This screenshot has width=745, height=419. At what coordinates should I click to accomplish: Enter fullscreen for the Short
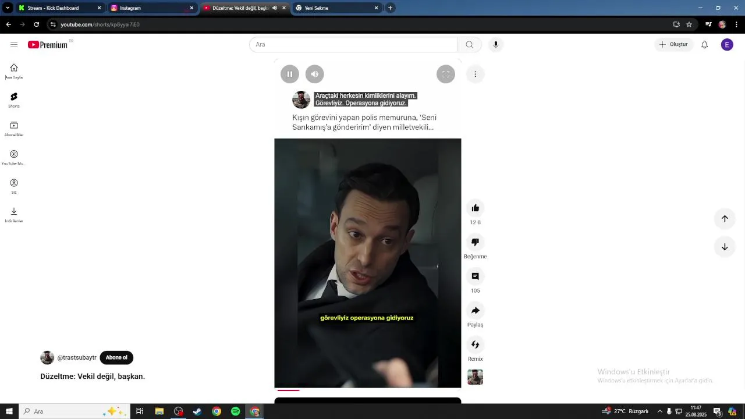[446, 74]
